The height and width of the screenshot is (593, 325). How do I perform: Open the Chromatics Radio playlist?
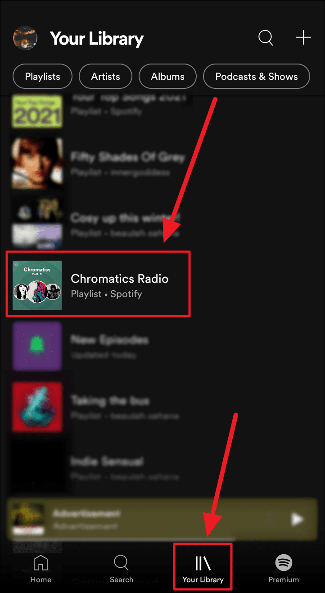click(x=98, y=285)
